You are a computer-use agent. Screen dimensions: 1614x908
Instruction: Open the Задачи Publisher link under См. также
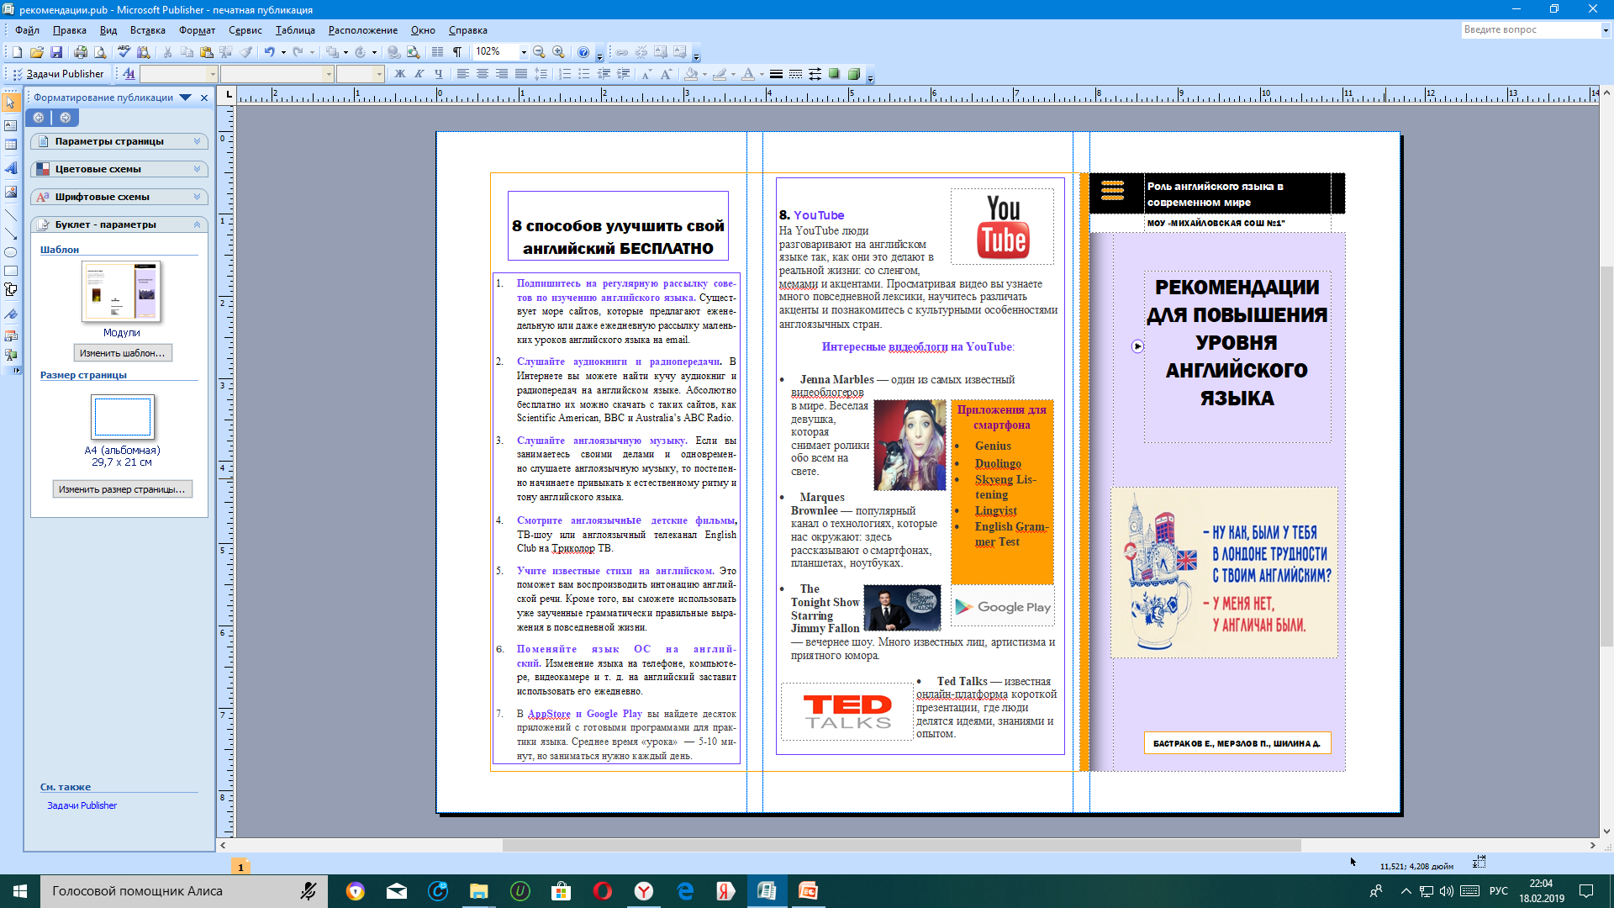point(82,805)
